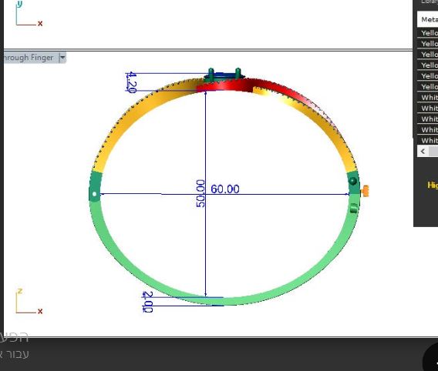The height and width of the screenshot is (371, 438).
Task: Pick the last White metal entry in list
Action: tap(428, 141)
